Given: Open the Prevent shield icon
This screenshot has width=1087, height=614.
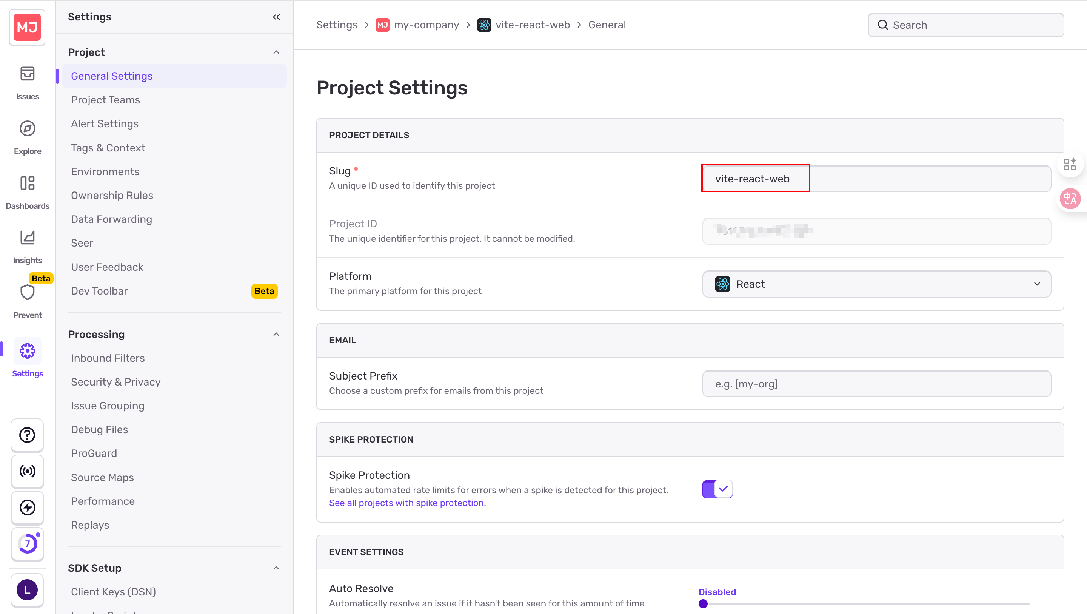Looking at the screenshot, I should tap(28, 292).
